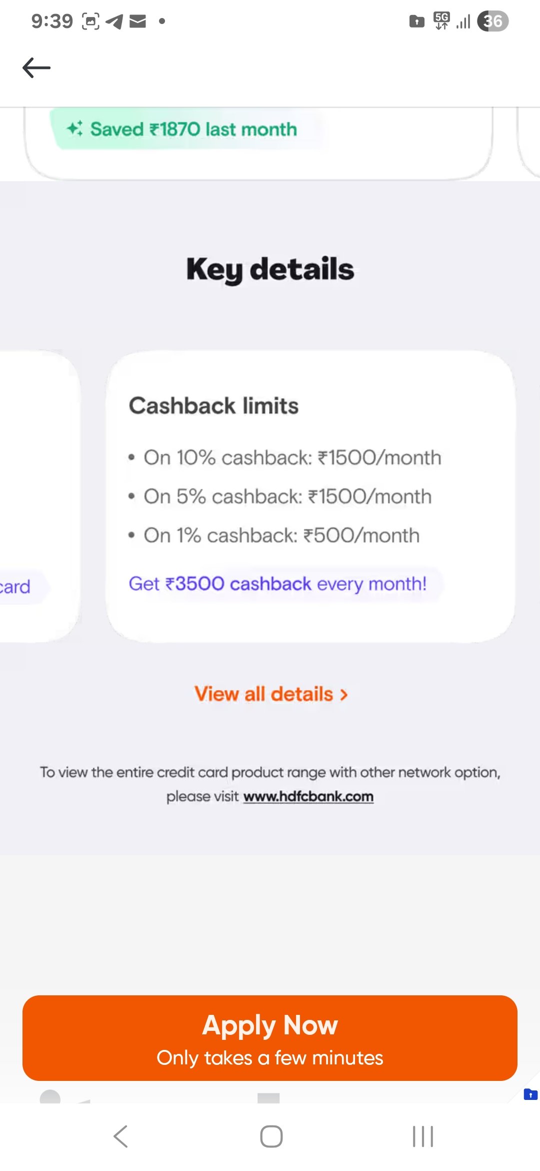Tap the blue folder overlay icon
The height and width of the screenshot is (1171, 540).
pyautogui.click(x=530, y=1094)
